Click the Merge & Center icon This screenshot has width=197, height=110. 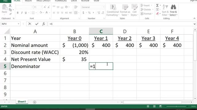click(76, 13)
